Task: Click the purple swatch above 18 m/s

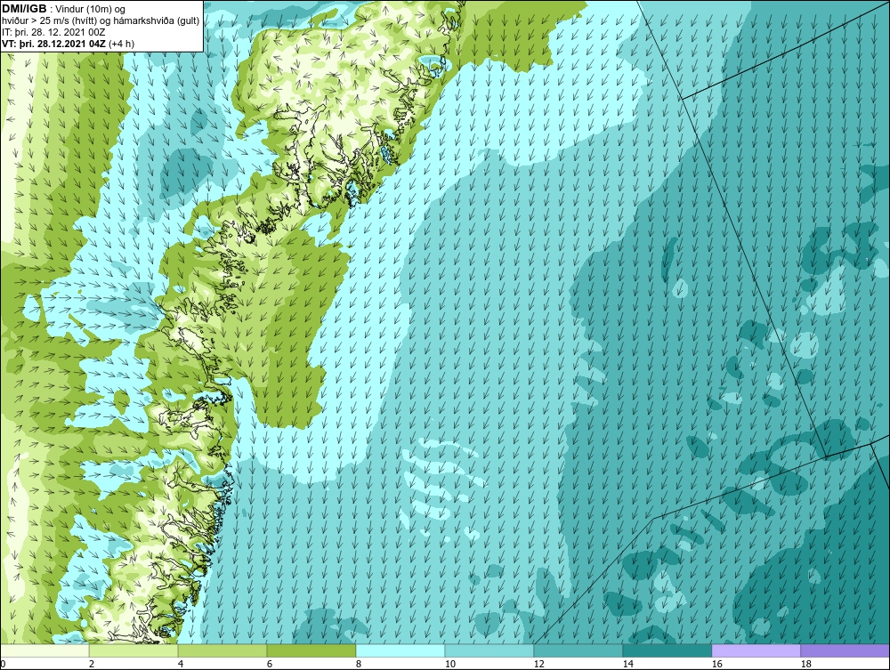Action: pyautogui.click(x=845, y=650)
